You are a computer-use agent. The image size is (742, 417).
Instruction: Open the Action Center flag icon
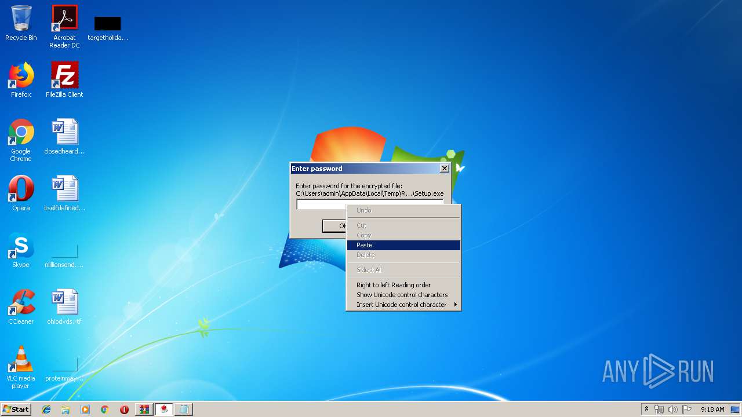pyautogui.click(x=686, y=409)
